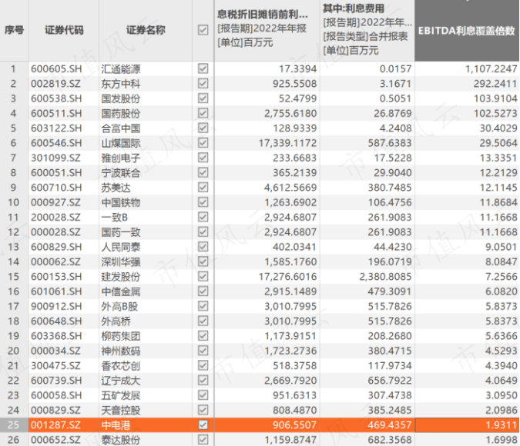Toggle the checkbox in the 中信金属 row
The width and height of the screenshot is (520, 446).
pyautogui.click(x=203, y=291)
